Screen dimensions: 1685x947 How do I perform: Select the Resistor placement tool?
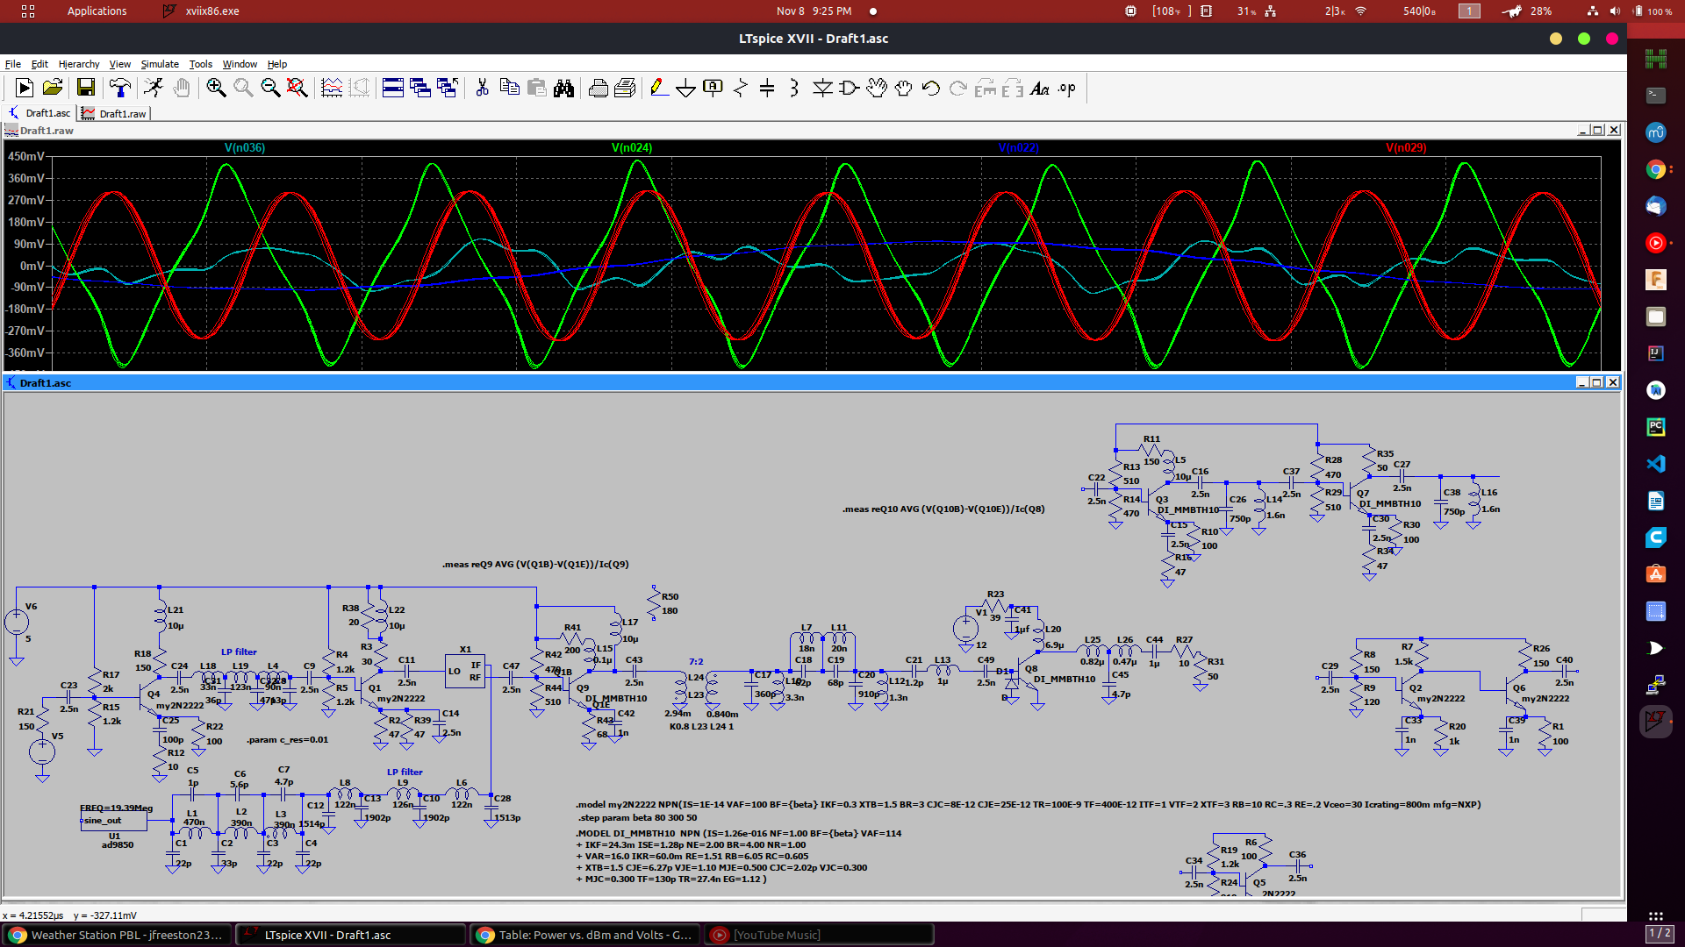coord(741,88)
